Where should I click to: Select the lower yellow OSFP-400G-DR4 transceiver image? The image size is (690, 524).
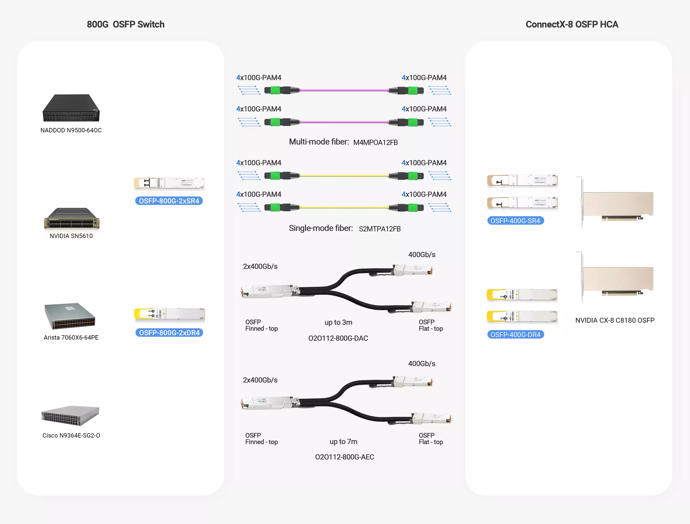pyautogui.click(x=522, y=317)
